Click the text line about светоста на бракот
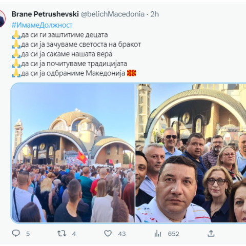 pos(76,45)
